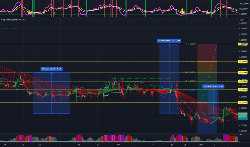Image resolution: width=250 pixels, height=147 pixels.
Task: Click the green current price label on axis
Action: (x=243, y=115)
